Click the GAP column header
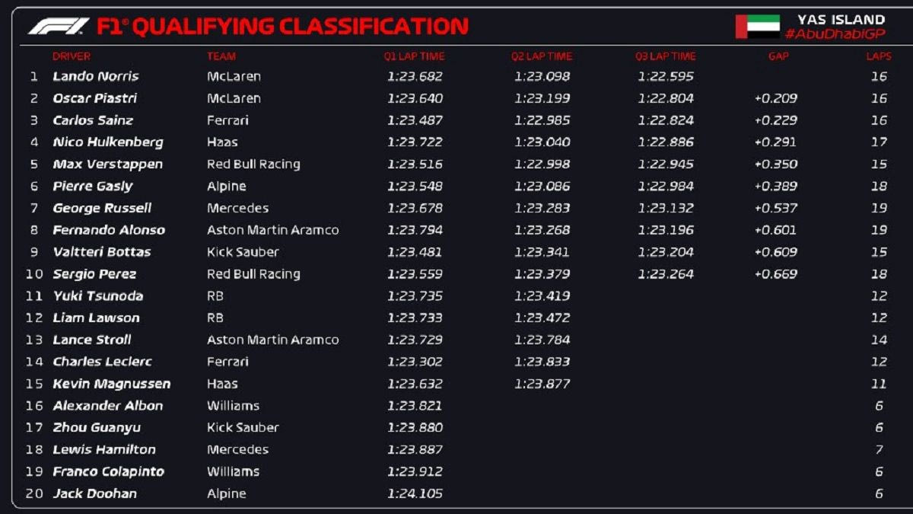 pyautogui.click(x=778, y=56)
